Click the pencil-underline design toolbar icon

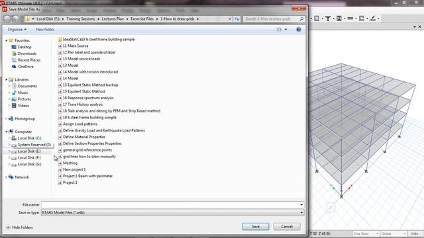point(372,19)
